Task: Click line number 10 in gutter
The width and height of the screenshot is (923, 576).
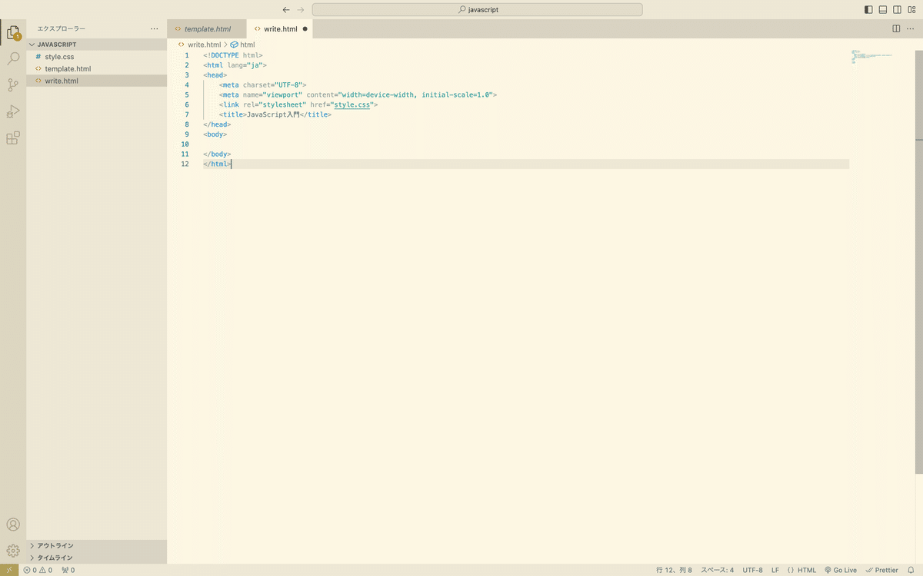Action: (185, 144)
